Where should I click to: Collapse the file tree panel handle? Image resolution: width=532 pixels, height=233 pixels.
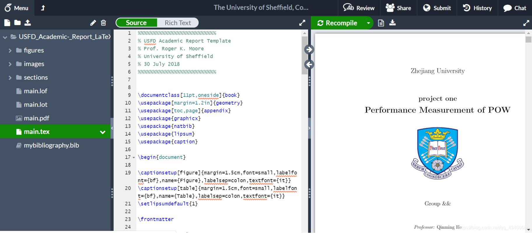click(x=112, y=128)
